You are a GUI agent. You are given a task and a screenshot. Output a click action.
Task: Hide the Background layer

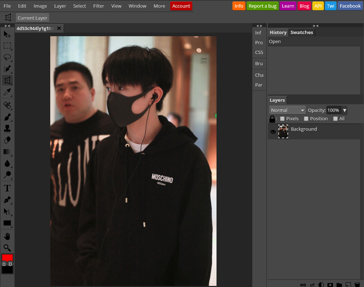pos(273,132)
